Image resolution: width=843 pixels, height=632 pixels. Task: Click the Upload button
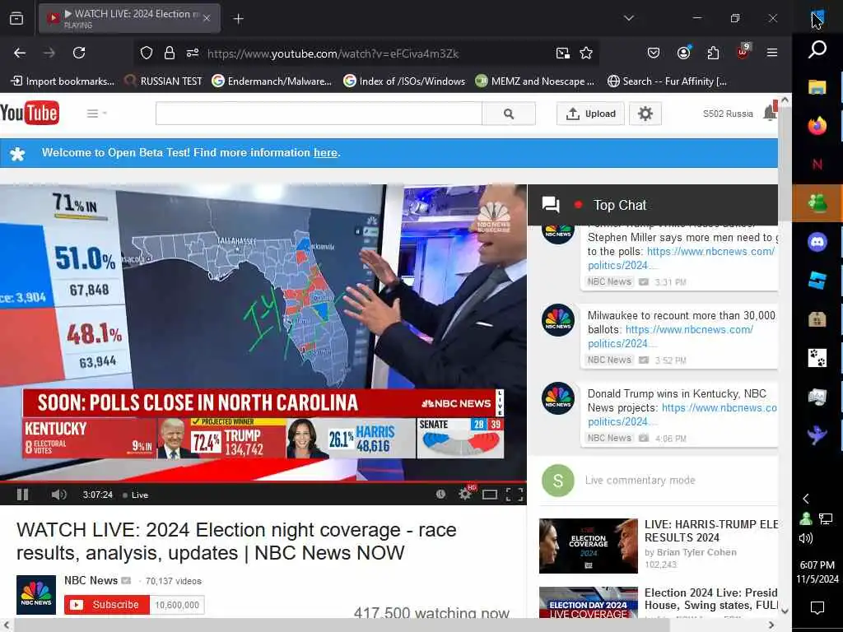(590, 114)
